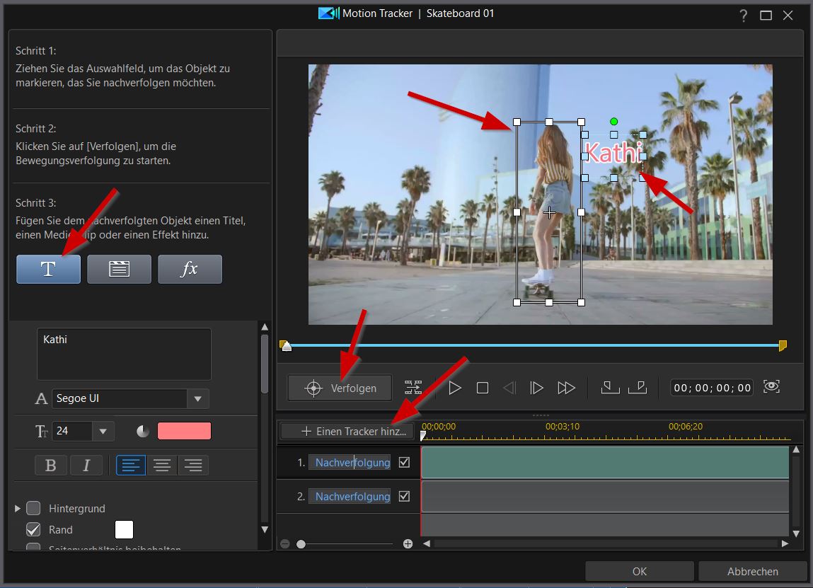The width and height of the screenshot is (813, 588).
Task: Click the fx effect add button
Action: click(190, 270)
